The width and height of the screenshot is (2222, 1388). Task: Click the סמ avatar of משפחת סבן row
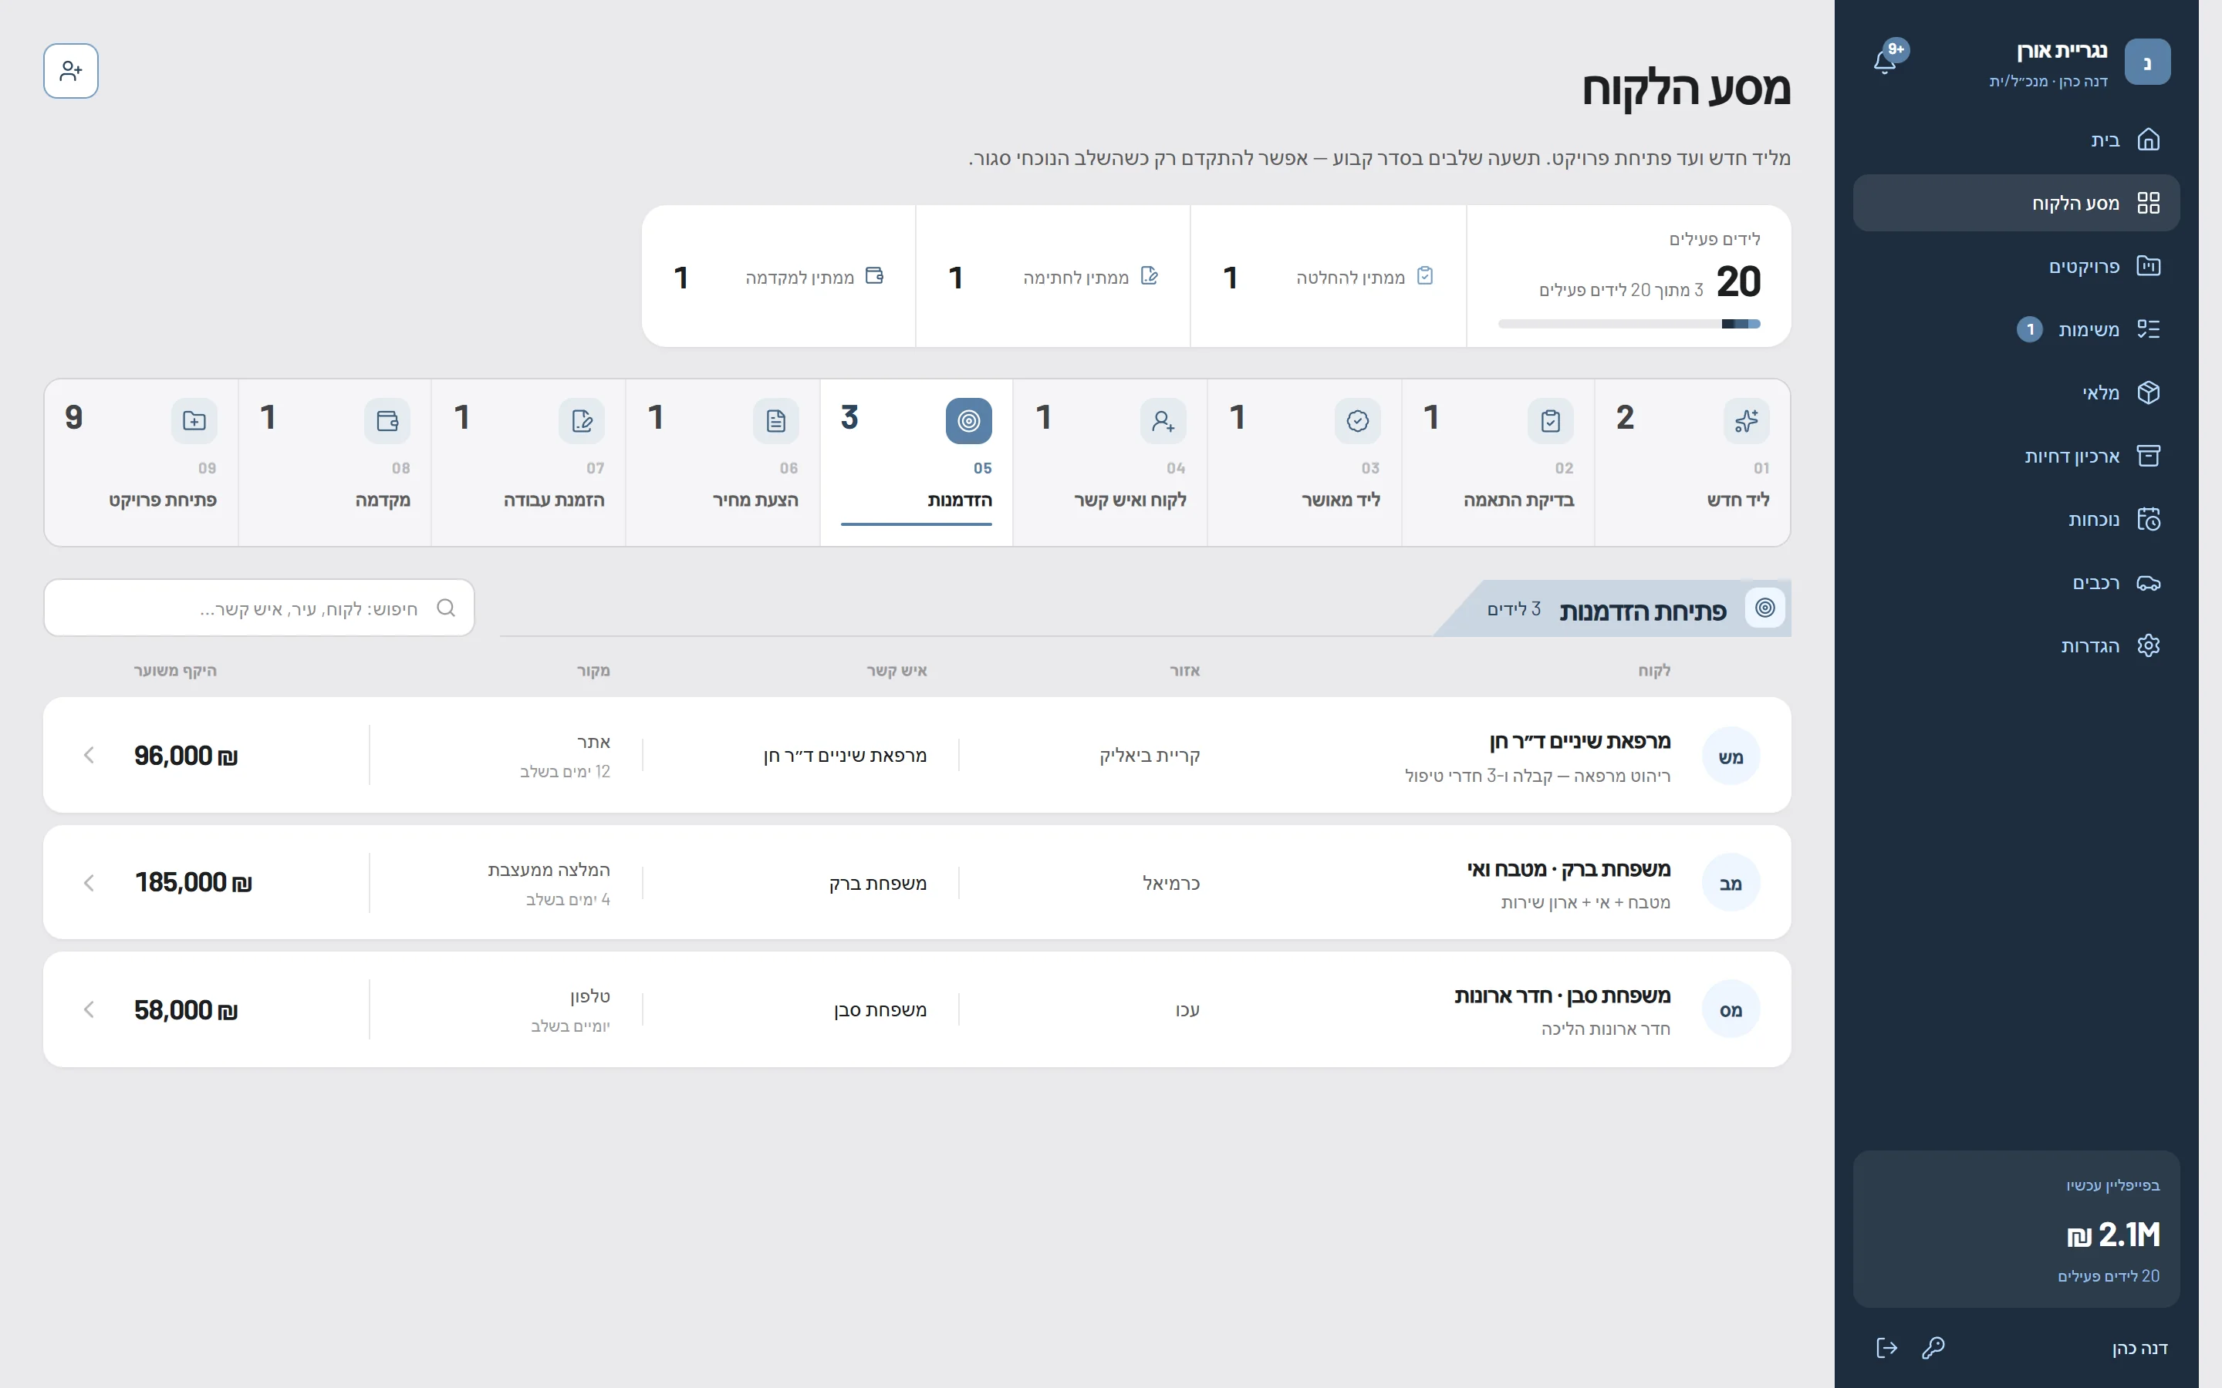[1731, 1010]
